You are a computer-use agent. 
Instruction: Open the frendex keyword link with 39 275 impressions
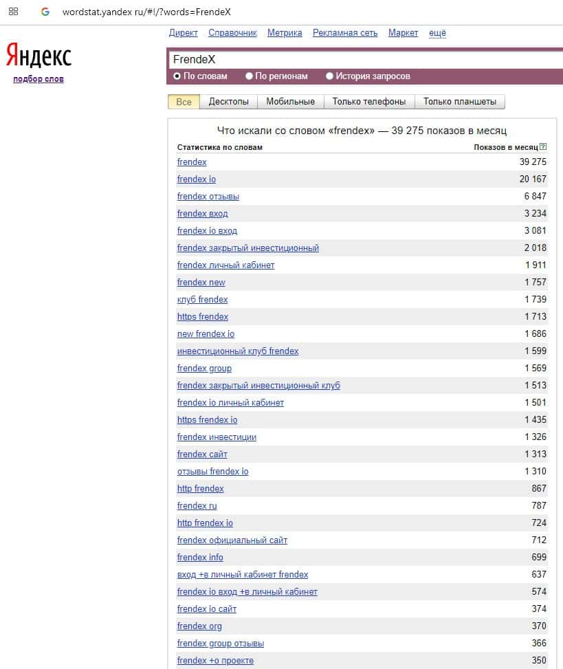192,162
